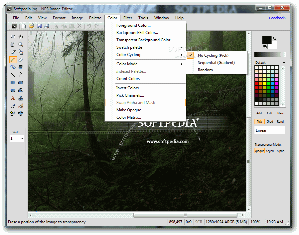Choose the clone stamp tool
The height and width of the screenshot is (235, 299).
[x=21, y=98]
